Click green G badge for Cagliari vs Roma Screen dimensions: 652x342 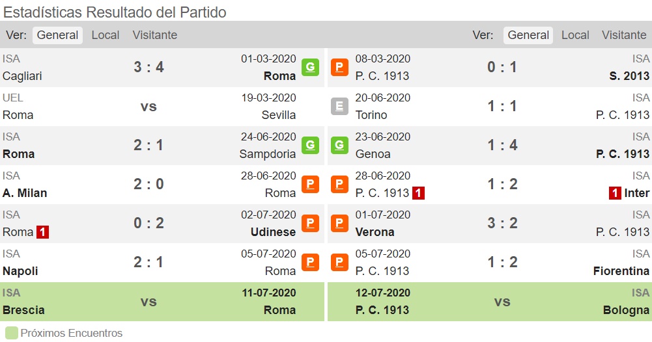pos(310,67)
